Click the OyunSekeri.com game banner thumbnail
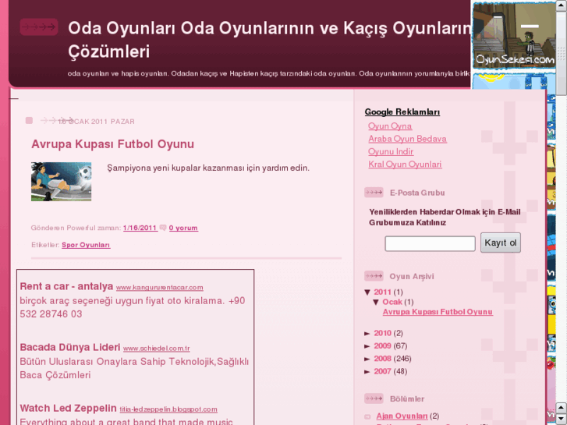Screen dimensions: 567x425 [x=514, y=35]
